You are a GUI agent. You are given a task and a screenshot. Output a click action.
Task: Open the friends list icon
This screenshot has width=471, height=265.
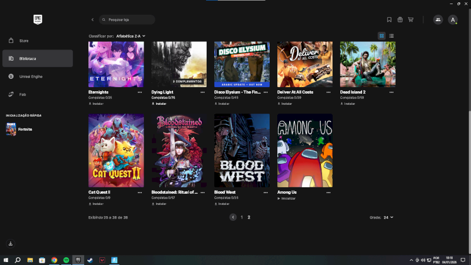[438, 19]
